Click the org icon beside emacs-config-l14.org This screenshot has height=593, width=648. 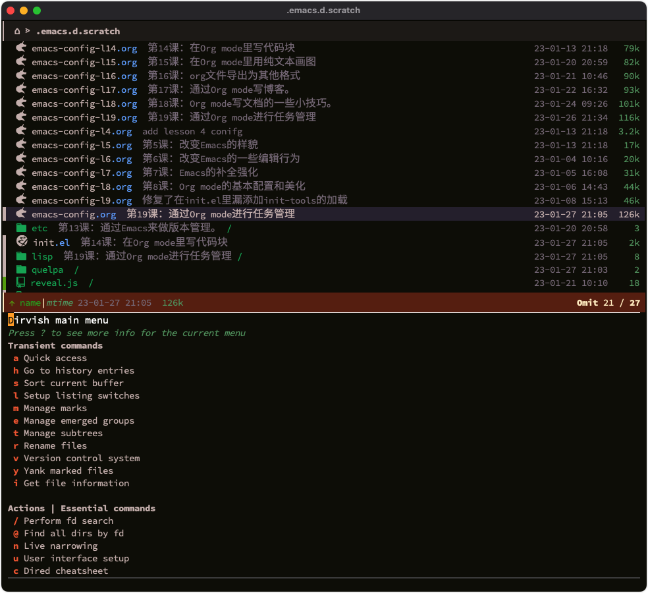tap(20, 47)
